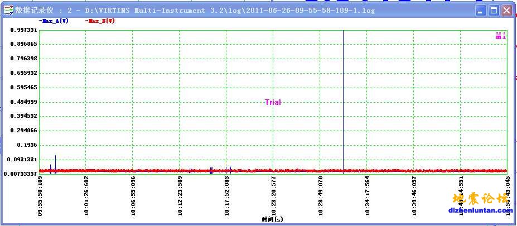This screenshot has height=226, width=517.
Task: Click the time label 10:28:49:070
Action: 321,195
